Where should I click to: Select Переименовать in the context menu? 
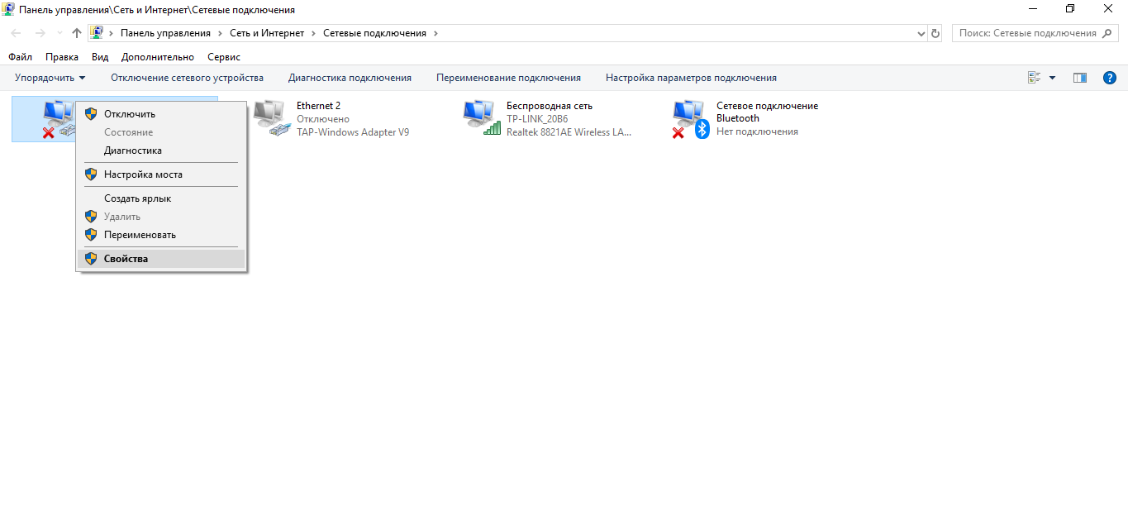[x=161, y=235]
